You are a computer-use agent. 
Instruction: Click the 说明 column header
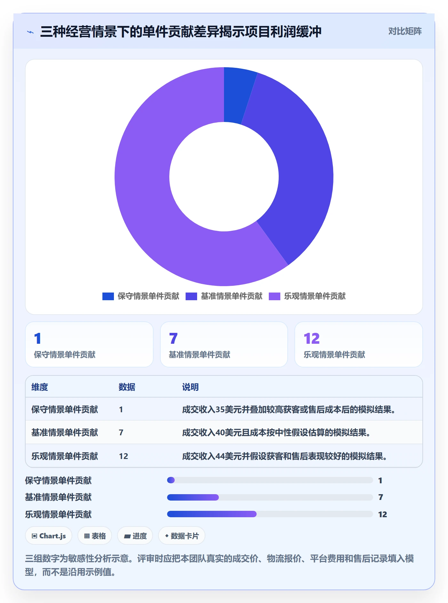tap(190, 387)
